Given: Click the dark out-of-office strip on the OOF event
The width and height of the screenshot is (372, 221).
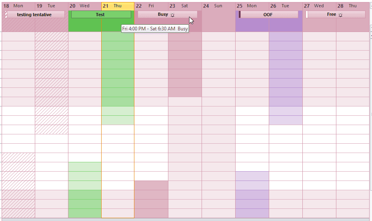Looking at the screenshot, I should [240, 15].
